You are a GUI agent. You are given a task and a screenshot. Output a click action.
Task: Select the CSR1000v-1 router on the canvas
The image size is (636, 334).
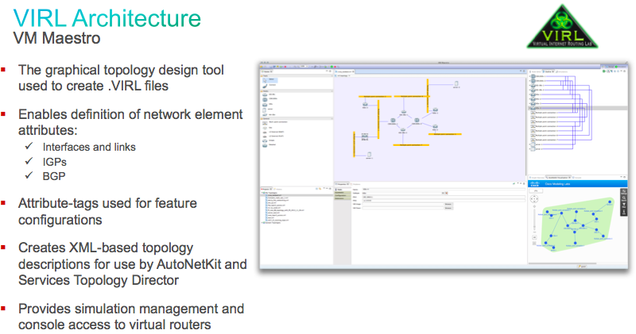[393, 121]
